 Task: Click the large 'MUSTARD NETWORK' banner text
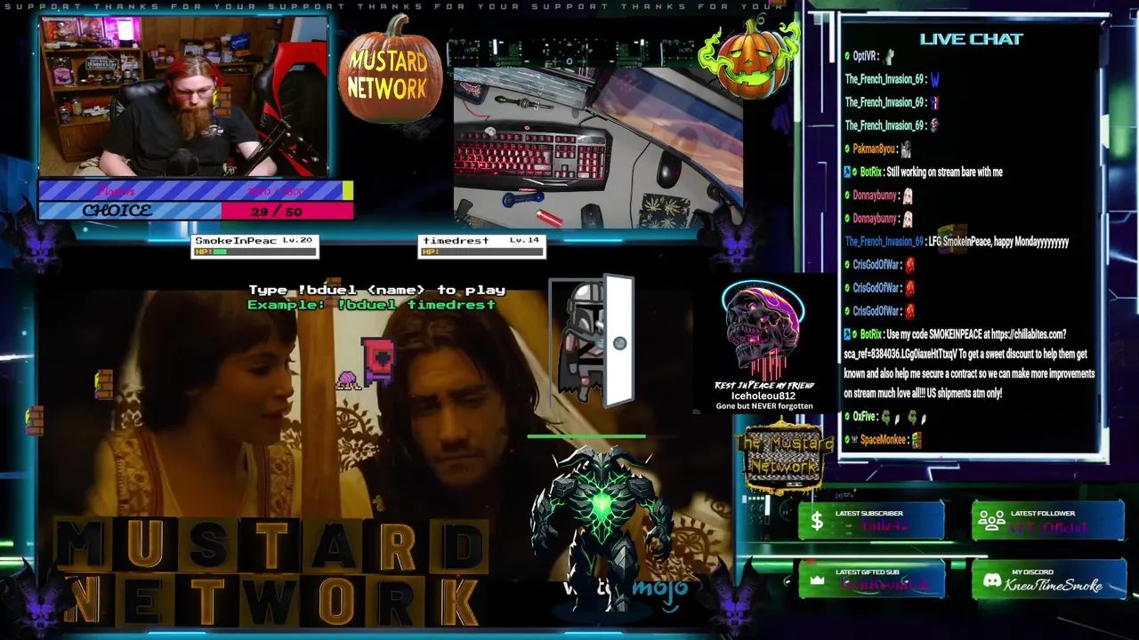point(271,573)
